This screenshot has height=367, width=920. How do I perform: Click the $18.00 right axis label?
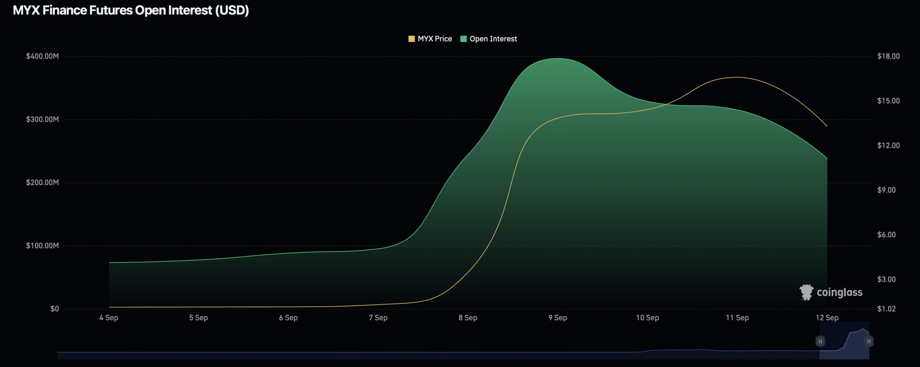point(888,56)
